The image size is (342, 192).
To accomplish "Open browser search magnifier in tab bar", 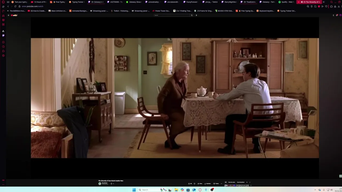I will click(x=331, y=2).
